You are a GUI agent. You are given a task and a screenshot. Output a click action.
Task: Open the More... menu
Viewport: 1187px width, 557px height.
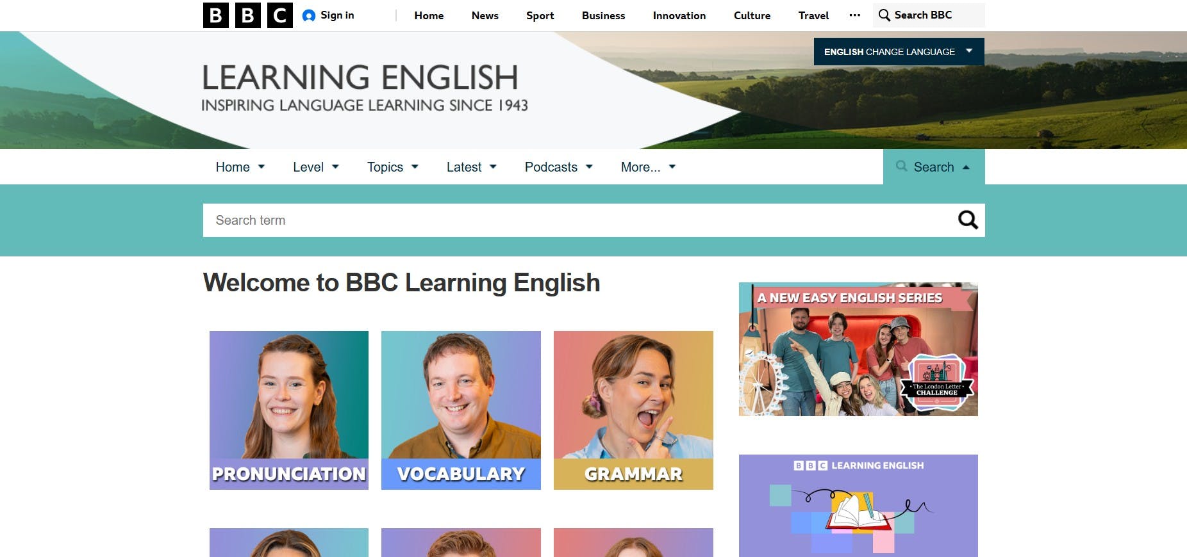click(640, 167)
